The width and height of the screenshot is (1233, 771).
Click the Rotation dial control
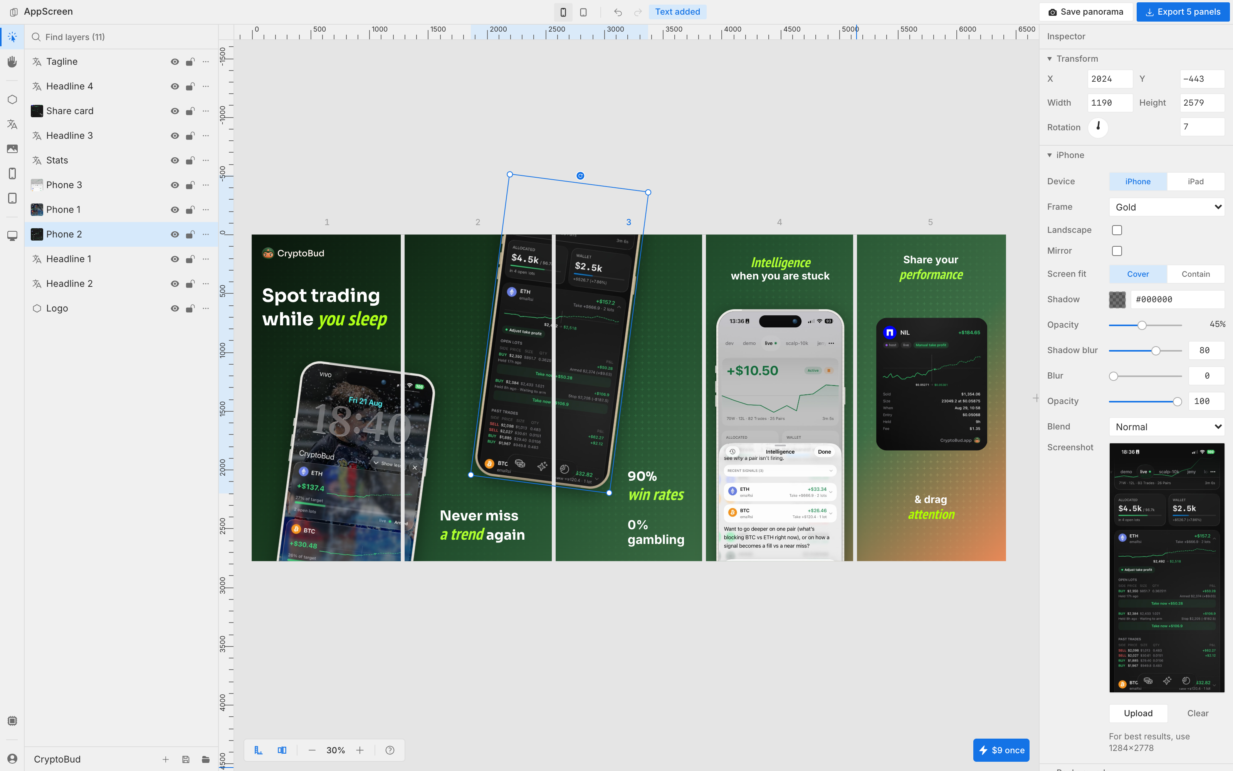click(x=1098, y=127)
